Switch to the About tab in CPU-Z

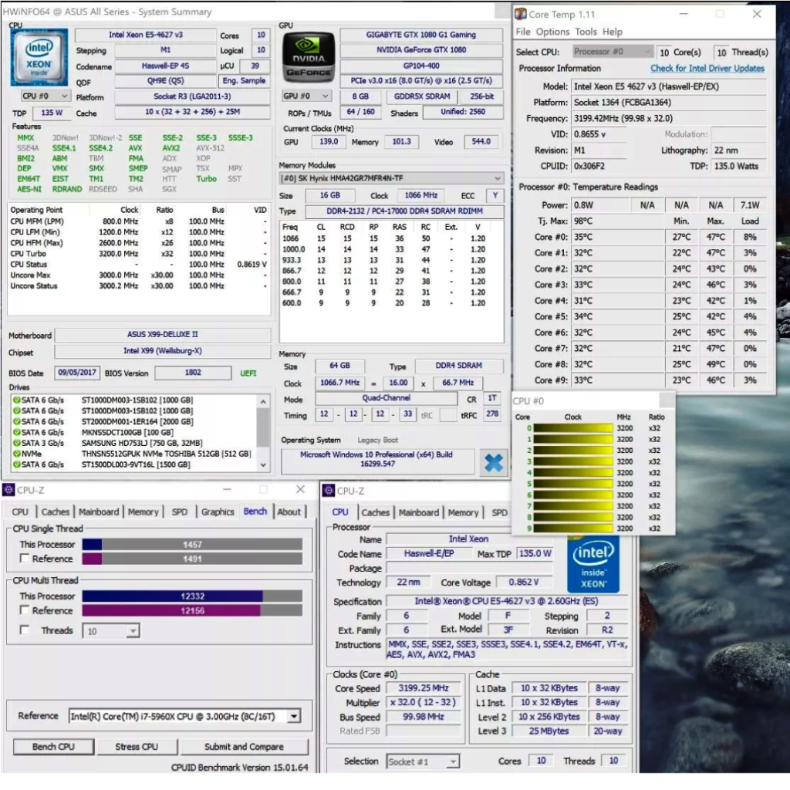tap(289, 512)
